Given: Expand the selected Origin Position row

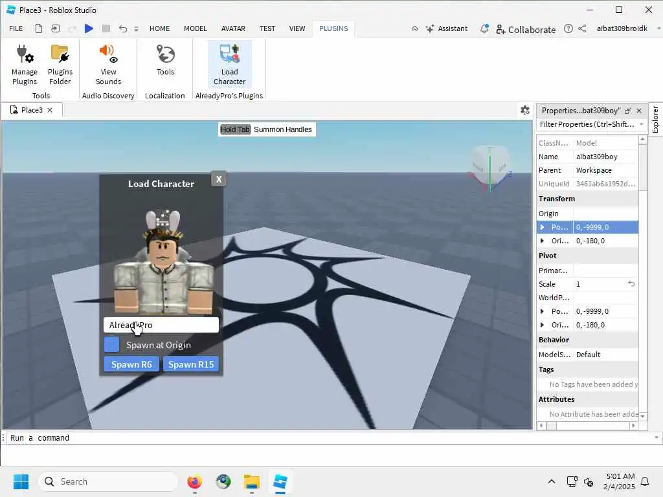Looking at the screenshot, I should [542, 227].
